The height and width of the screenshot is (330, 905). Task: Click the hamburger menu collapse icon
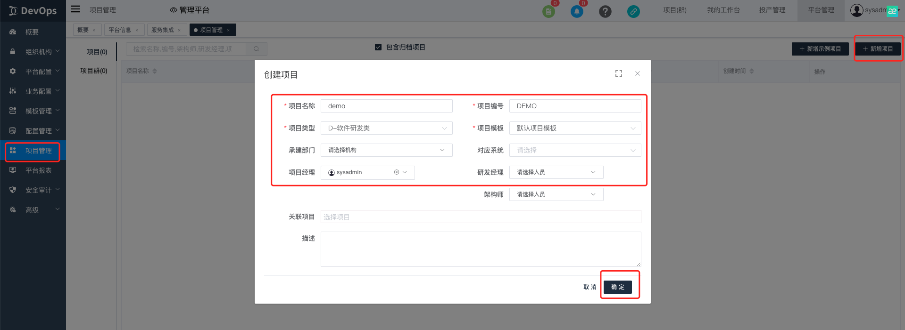pos(75,9)
